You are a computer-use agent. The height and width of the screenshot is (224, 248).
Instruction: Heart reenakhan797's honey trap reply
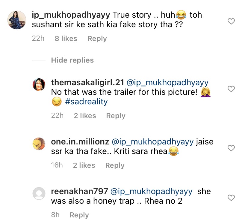tap(231, 198)
